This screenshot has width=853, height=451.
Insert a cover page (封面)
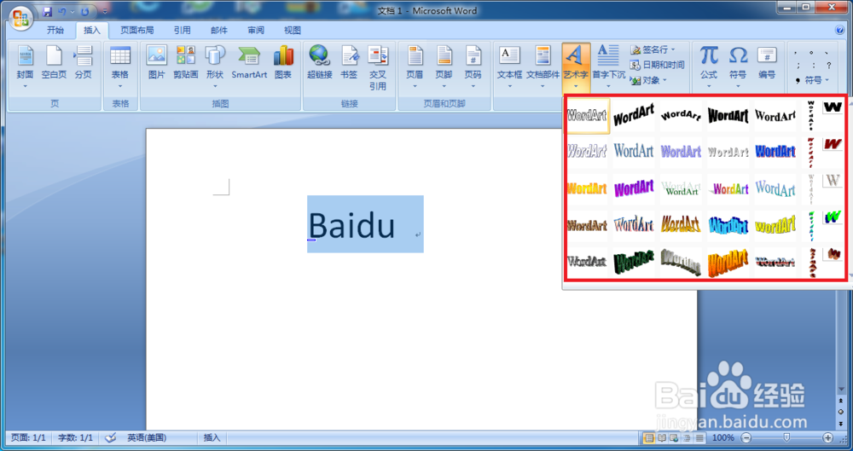point(25,66)
